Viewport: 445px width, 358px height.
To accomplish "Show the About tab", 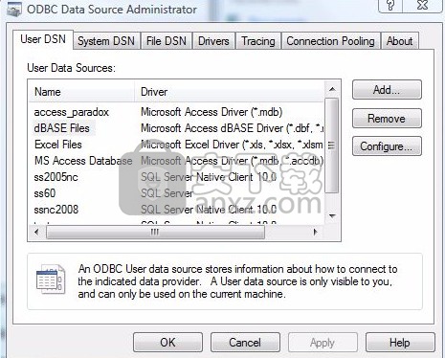I will (400, 41).
